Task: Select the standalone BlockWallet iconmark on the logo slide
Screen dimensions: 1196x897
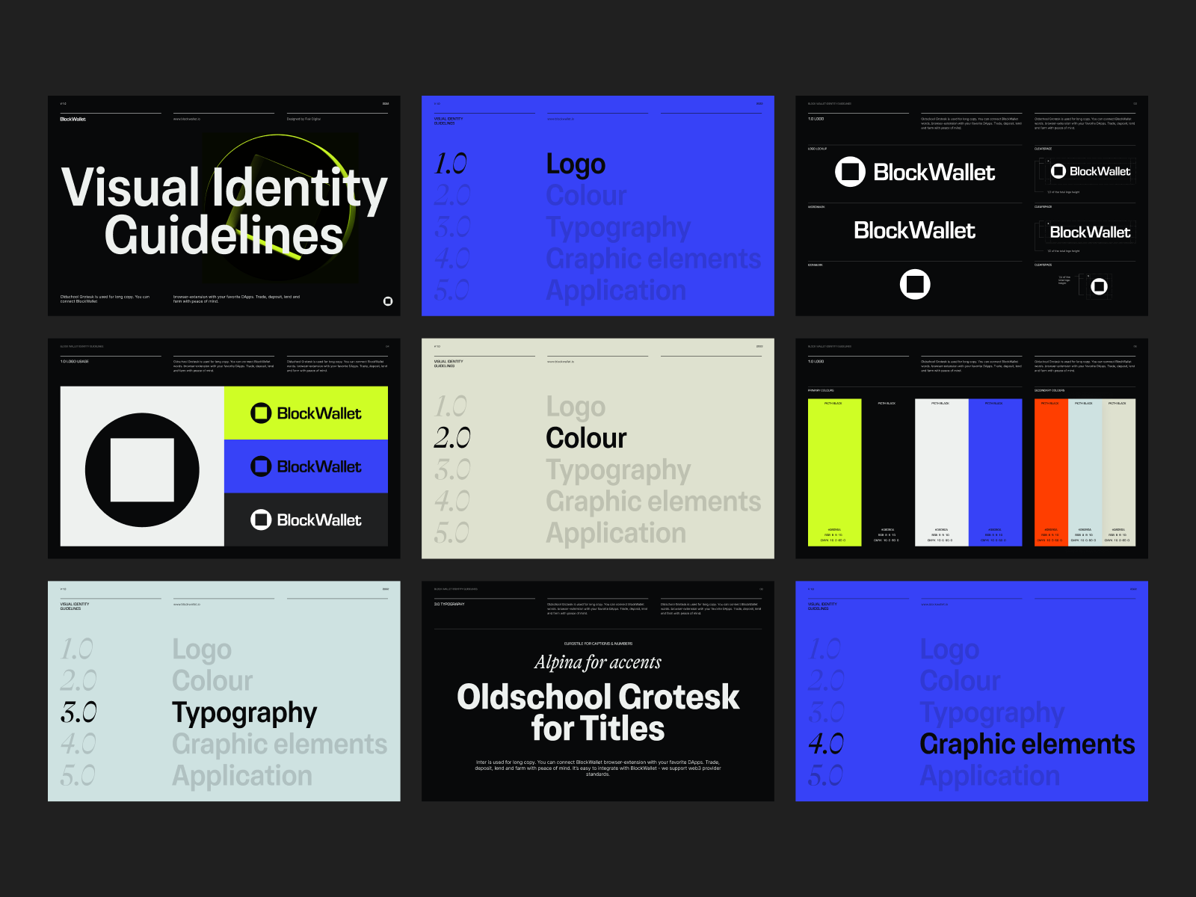Action: [916, 285]
